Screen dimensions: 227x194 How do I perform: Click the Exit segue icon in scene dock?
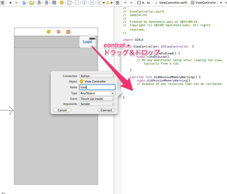pyautogui.click(x=68, y=32)
